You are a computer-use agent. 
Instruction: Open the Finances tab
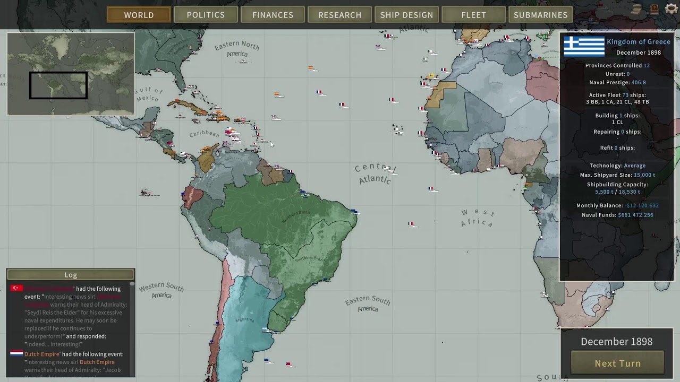273,15
